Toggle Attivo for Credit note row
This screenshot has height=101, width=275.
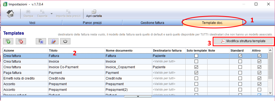pyautogui.click(x=259, y=78)
